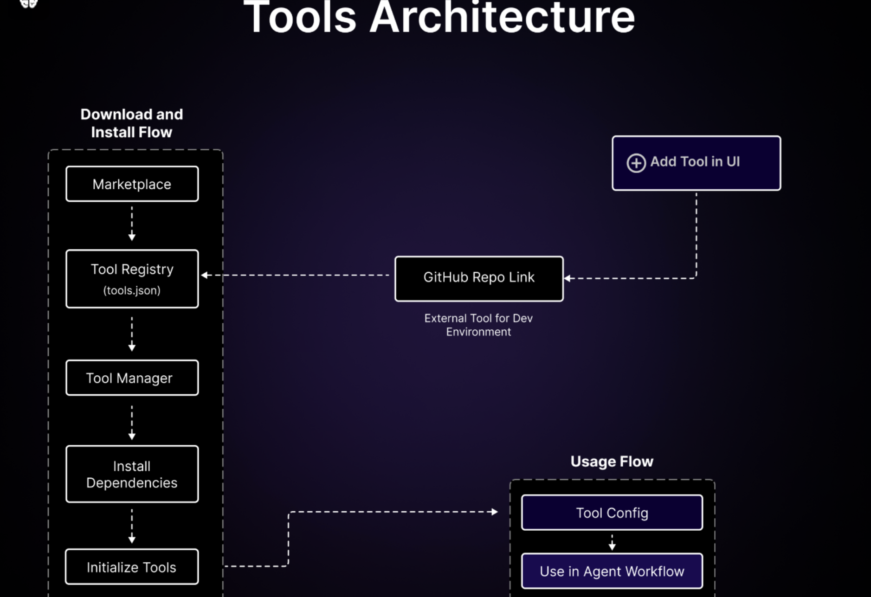The width and height of the screenshot is (871, 597).
Task: Click the Tools Architecture title
Action: coord(439,18)
